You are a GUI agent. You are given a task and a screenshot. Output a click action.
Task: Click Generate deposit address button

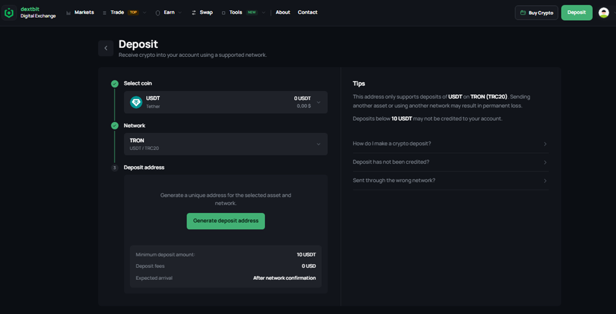click(x=226, y=221)
